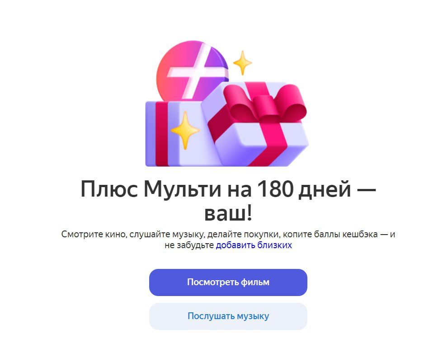Click the small yellow sparkle beside the coin
This screenshot has width=443, height=353.
pos(242,63)
